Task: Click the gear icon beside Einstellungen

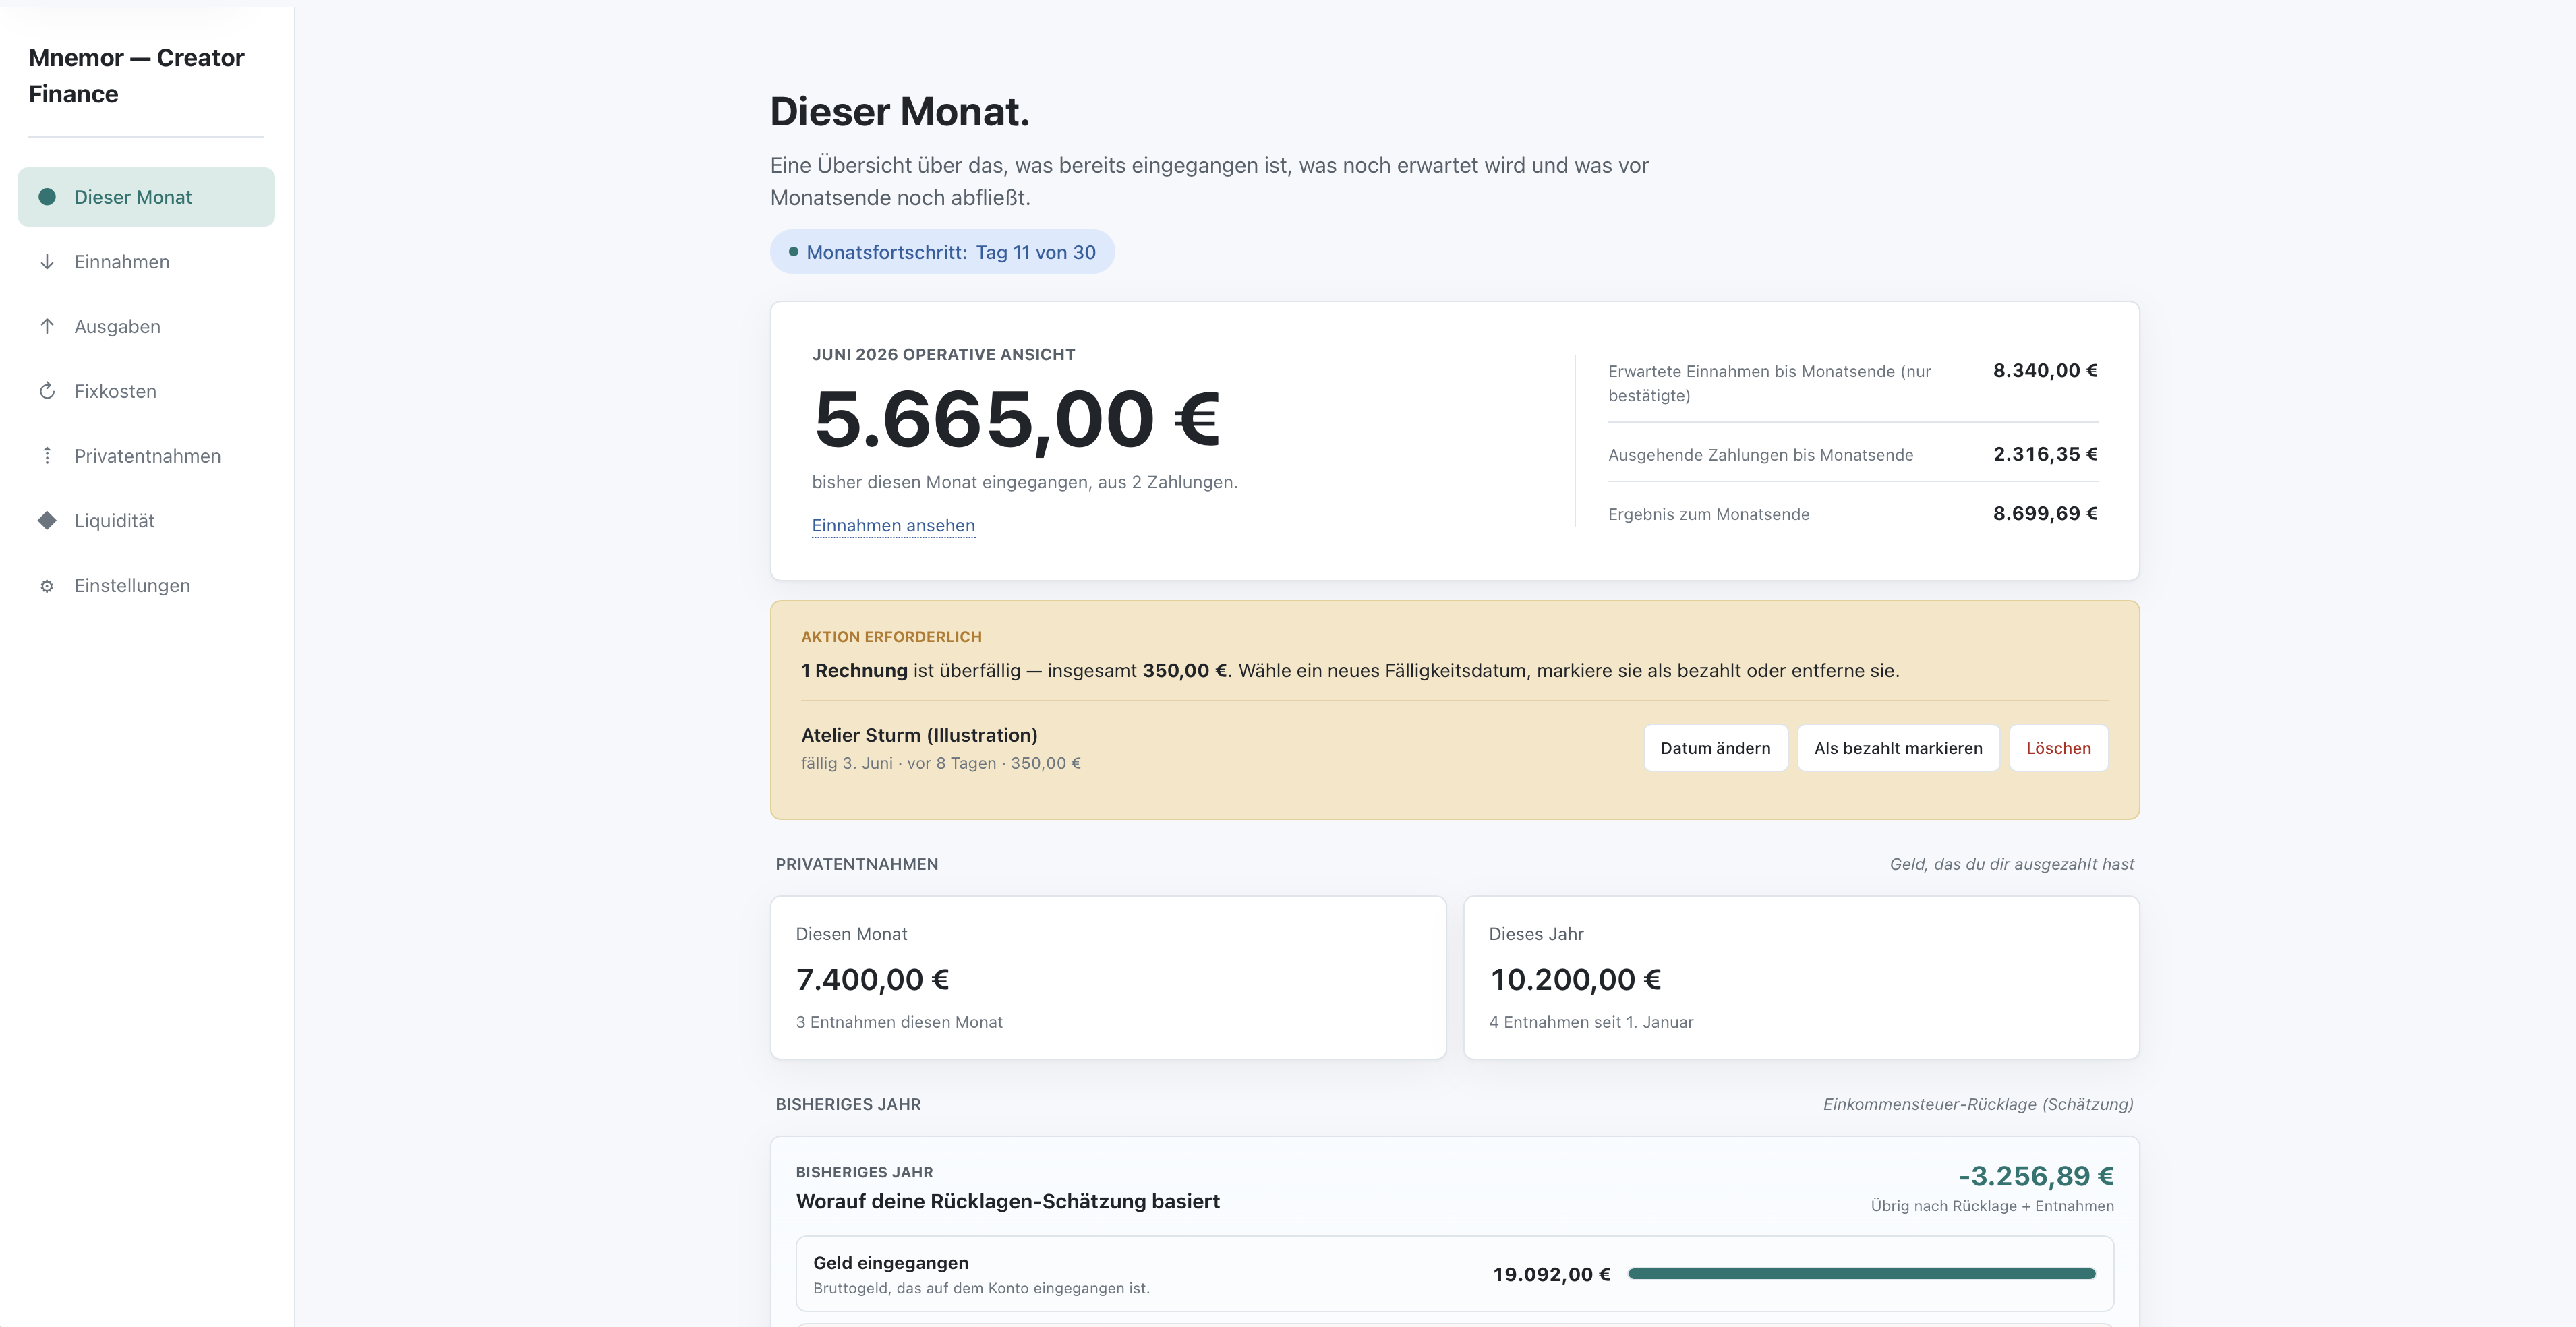Action: [x=47, y=586]
